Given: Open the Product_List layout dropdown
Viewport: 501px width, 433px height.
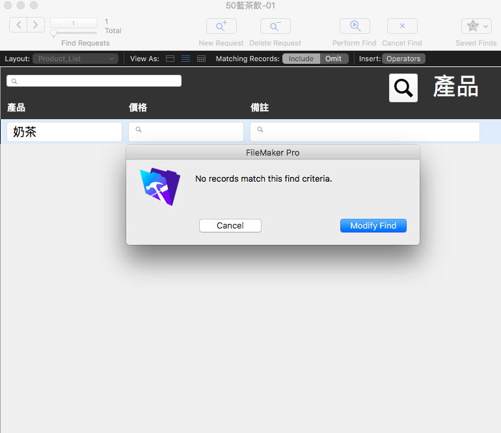Looking at the screenshot, I should 75,59.
